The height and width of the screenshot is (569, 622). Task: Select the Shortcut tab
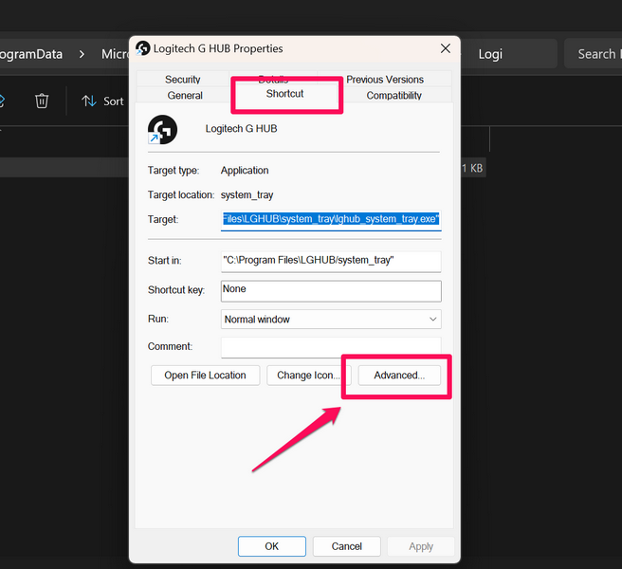[x=284, y=95]
